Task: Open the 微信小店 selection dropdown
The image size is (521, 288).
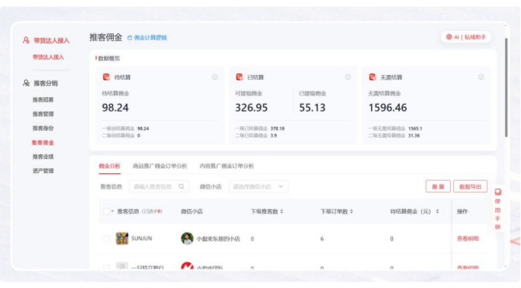Action: point(258,186)
